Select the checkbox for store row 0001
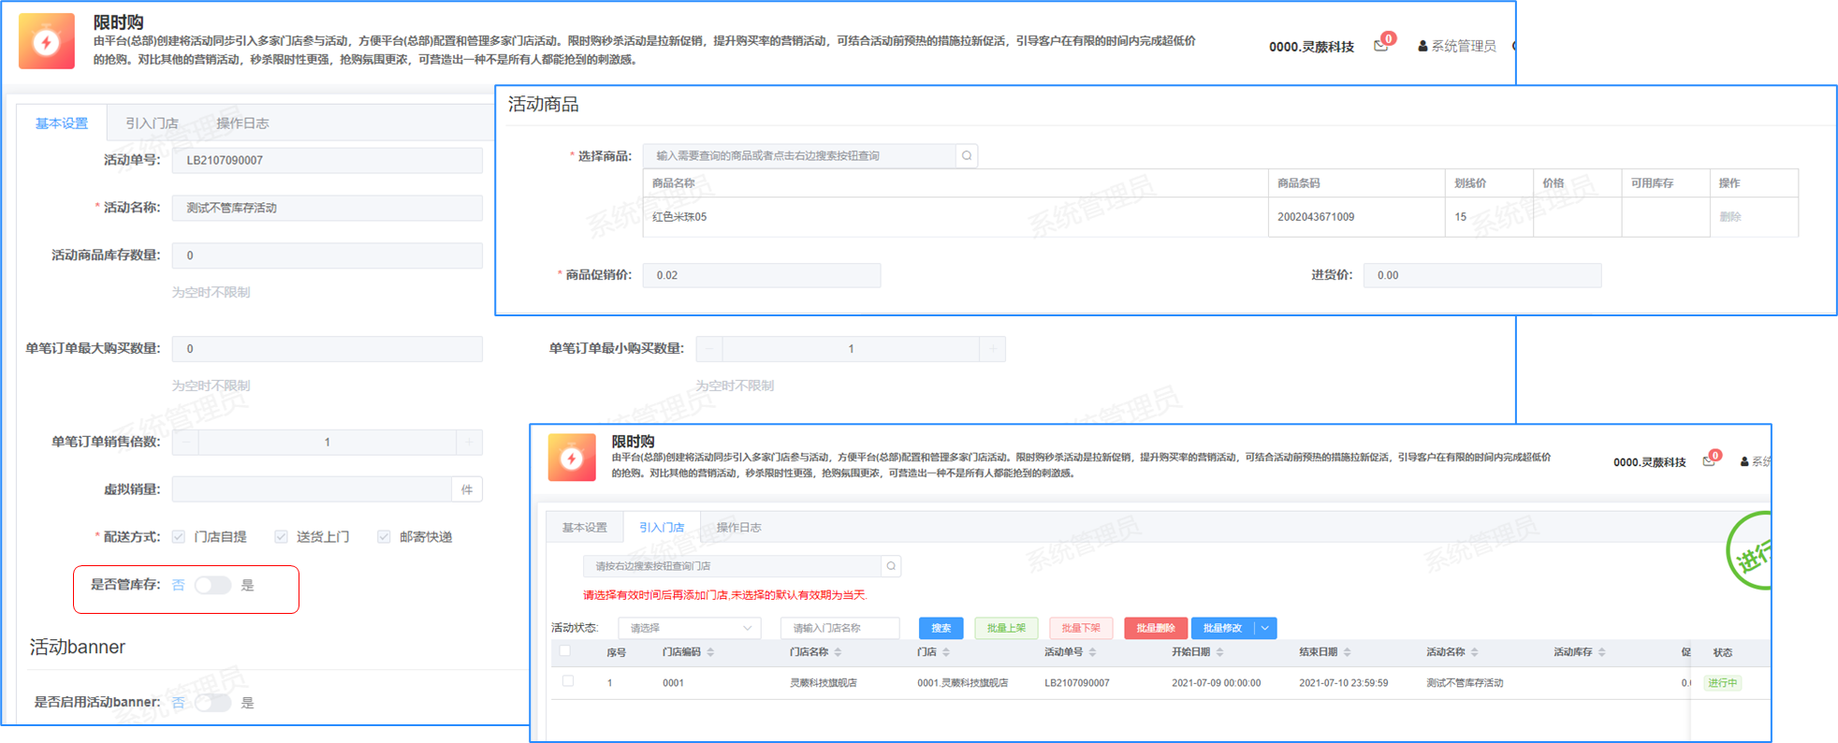 tap(568, 681)
